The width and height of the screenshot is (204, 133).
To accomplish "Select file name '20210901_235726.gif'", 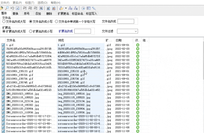I will tap(20, 75).
